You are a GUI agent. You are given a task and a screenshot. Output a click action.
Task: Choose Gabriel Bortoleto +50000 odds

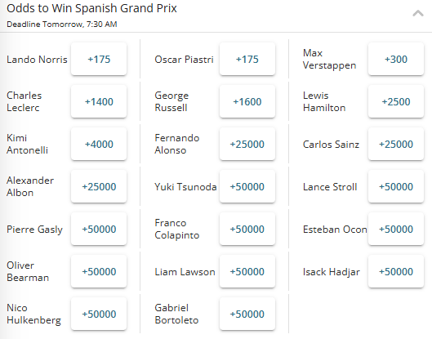tap(247, 314)
